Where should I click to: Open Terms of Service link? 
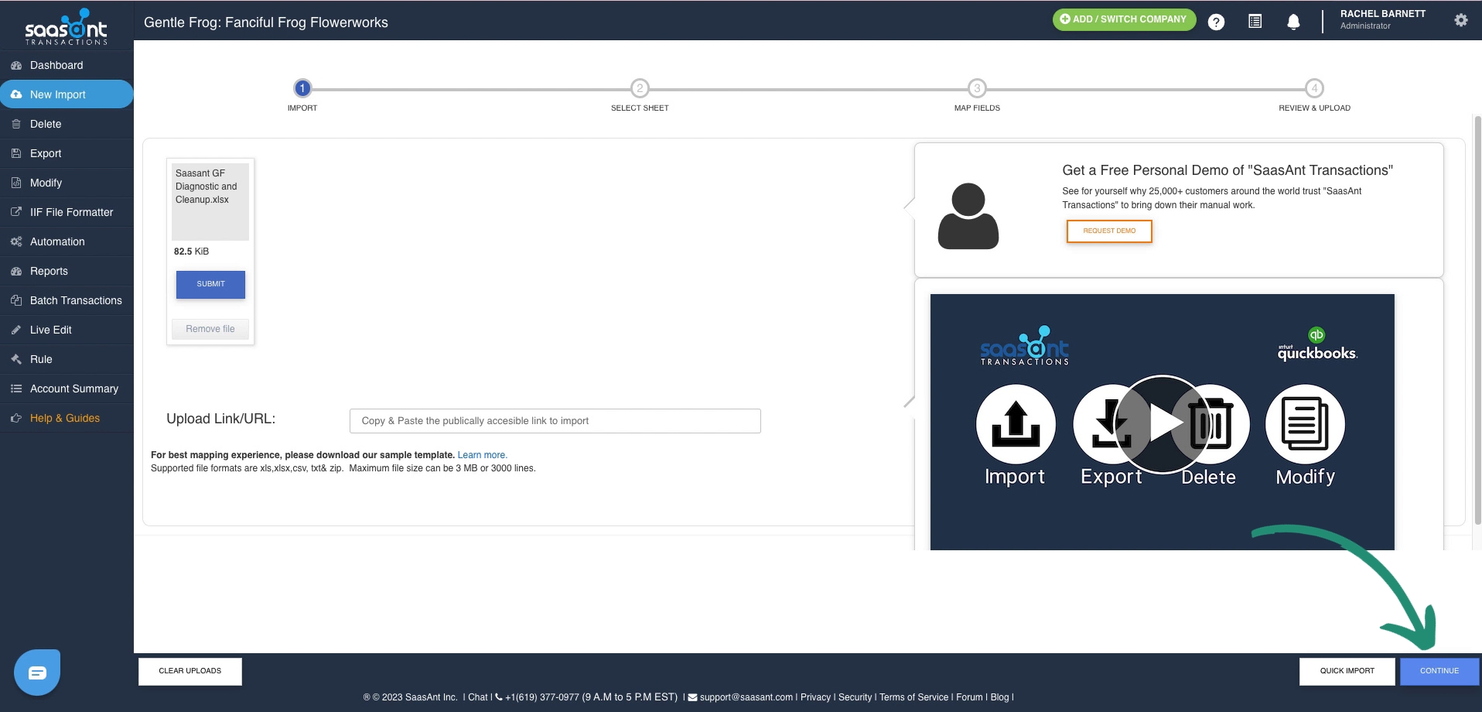point(913,697)
